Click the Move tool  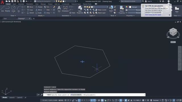(30, 7)
